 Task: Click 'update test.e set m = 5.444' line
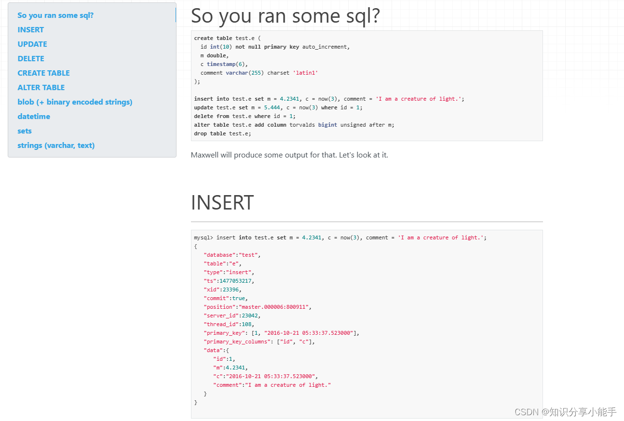pyautogui.click(x=278, y=107)
